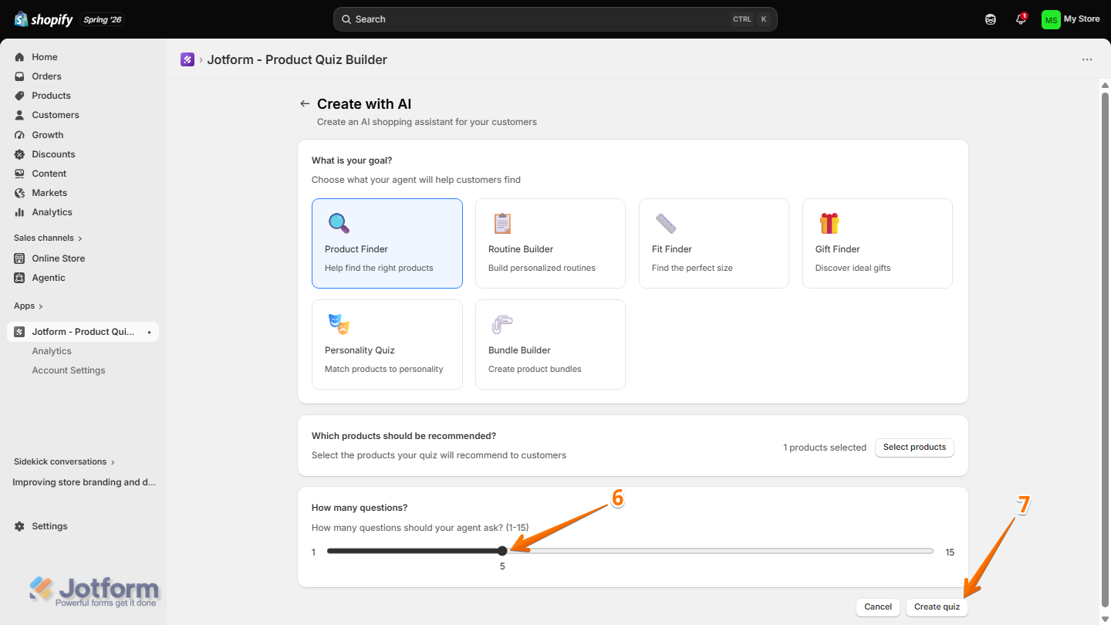Select the Personality Quiz goal card
Viewport: 1111px width, 625px height.
(x=387, y=344)
